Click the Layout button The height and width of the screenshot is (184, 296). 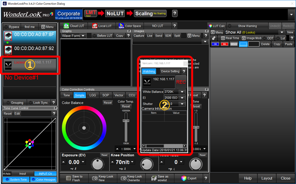pos(267,178)
